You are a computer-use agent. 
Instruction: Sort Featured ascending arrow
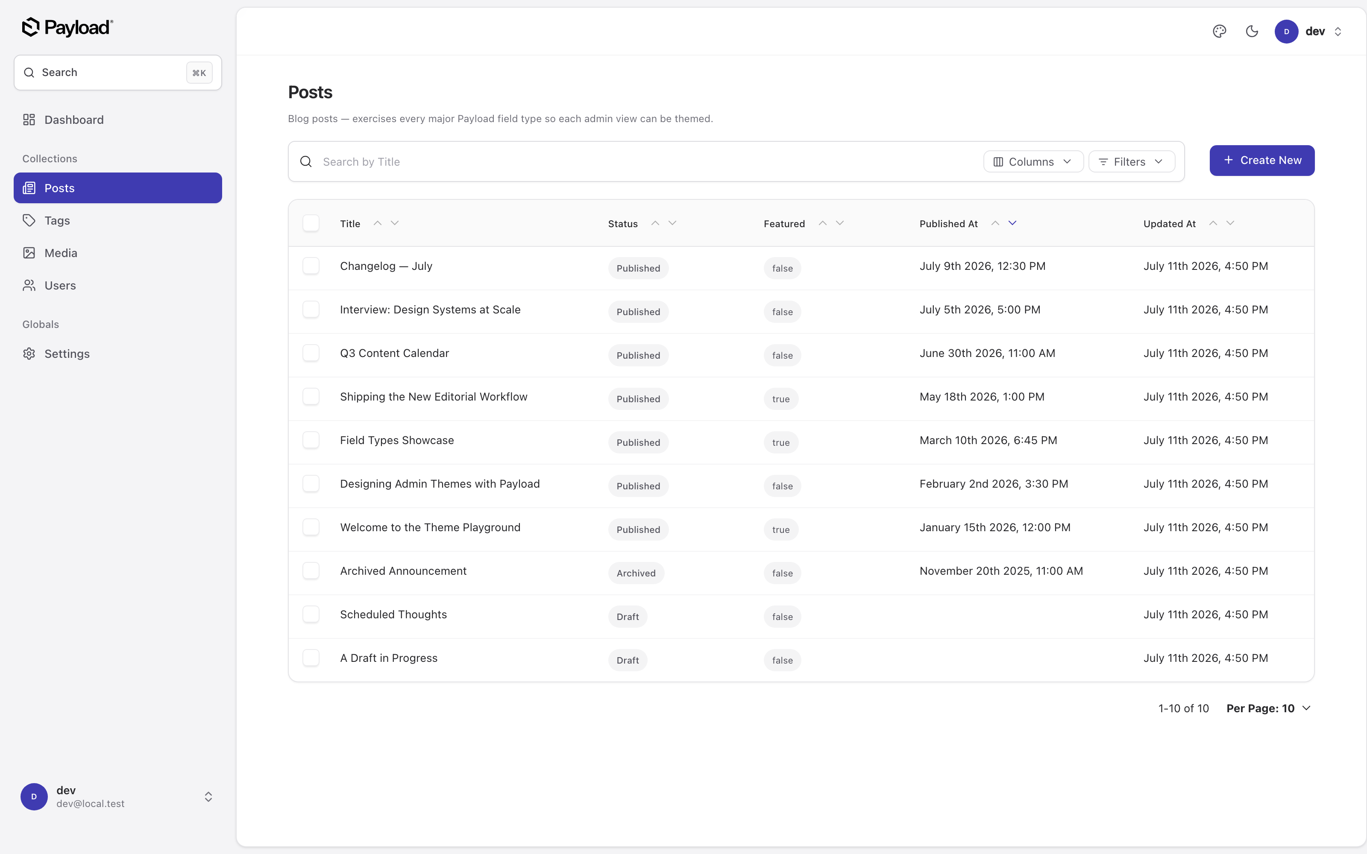[822, 223]
